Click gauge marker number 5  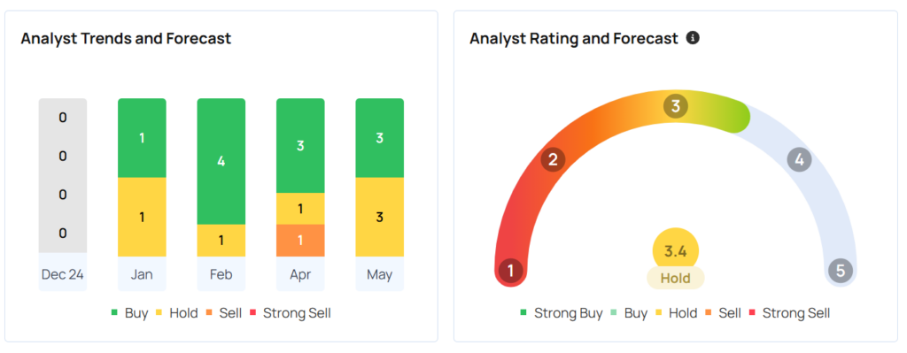click(x=841, y=271)
